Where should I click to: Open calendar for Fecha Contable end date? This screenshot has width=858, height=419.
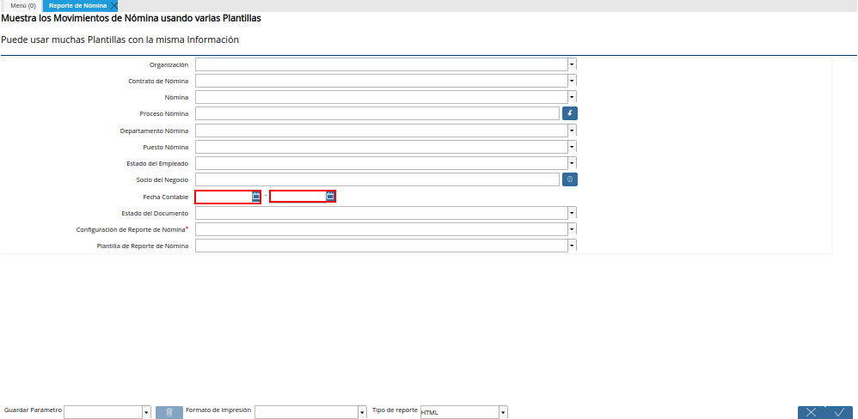[330, 197]
